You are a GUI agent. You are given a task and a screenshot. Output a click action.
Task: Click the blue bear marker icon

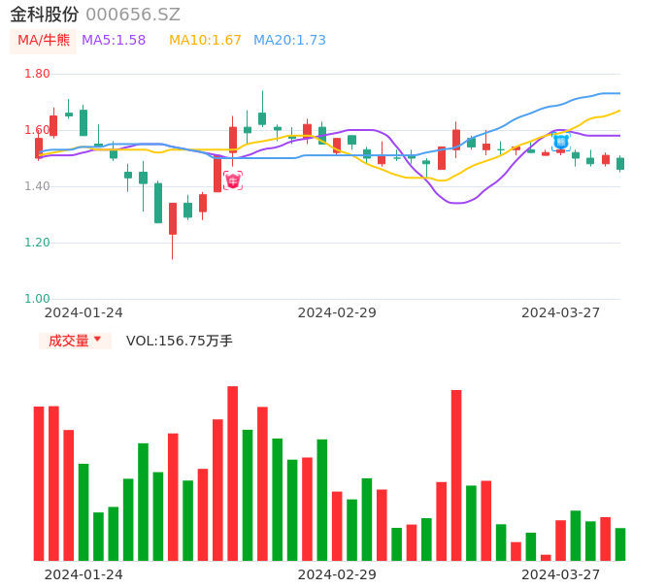[x=561, y=142]
